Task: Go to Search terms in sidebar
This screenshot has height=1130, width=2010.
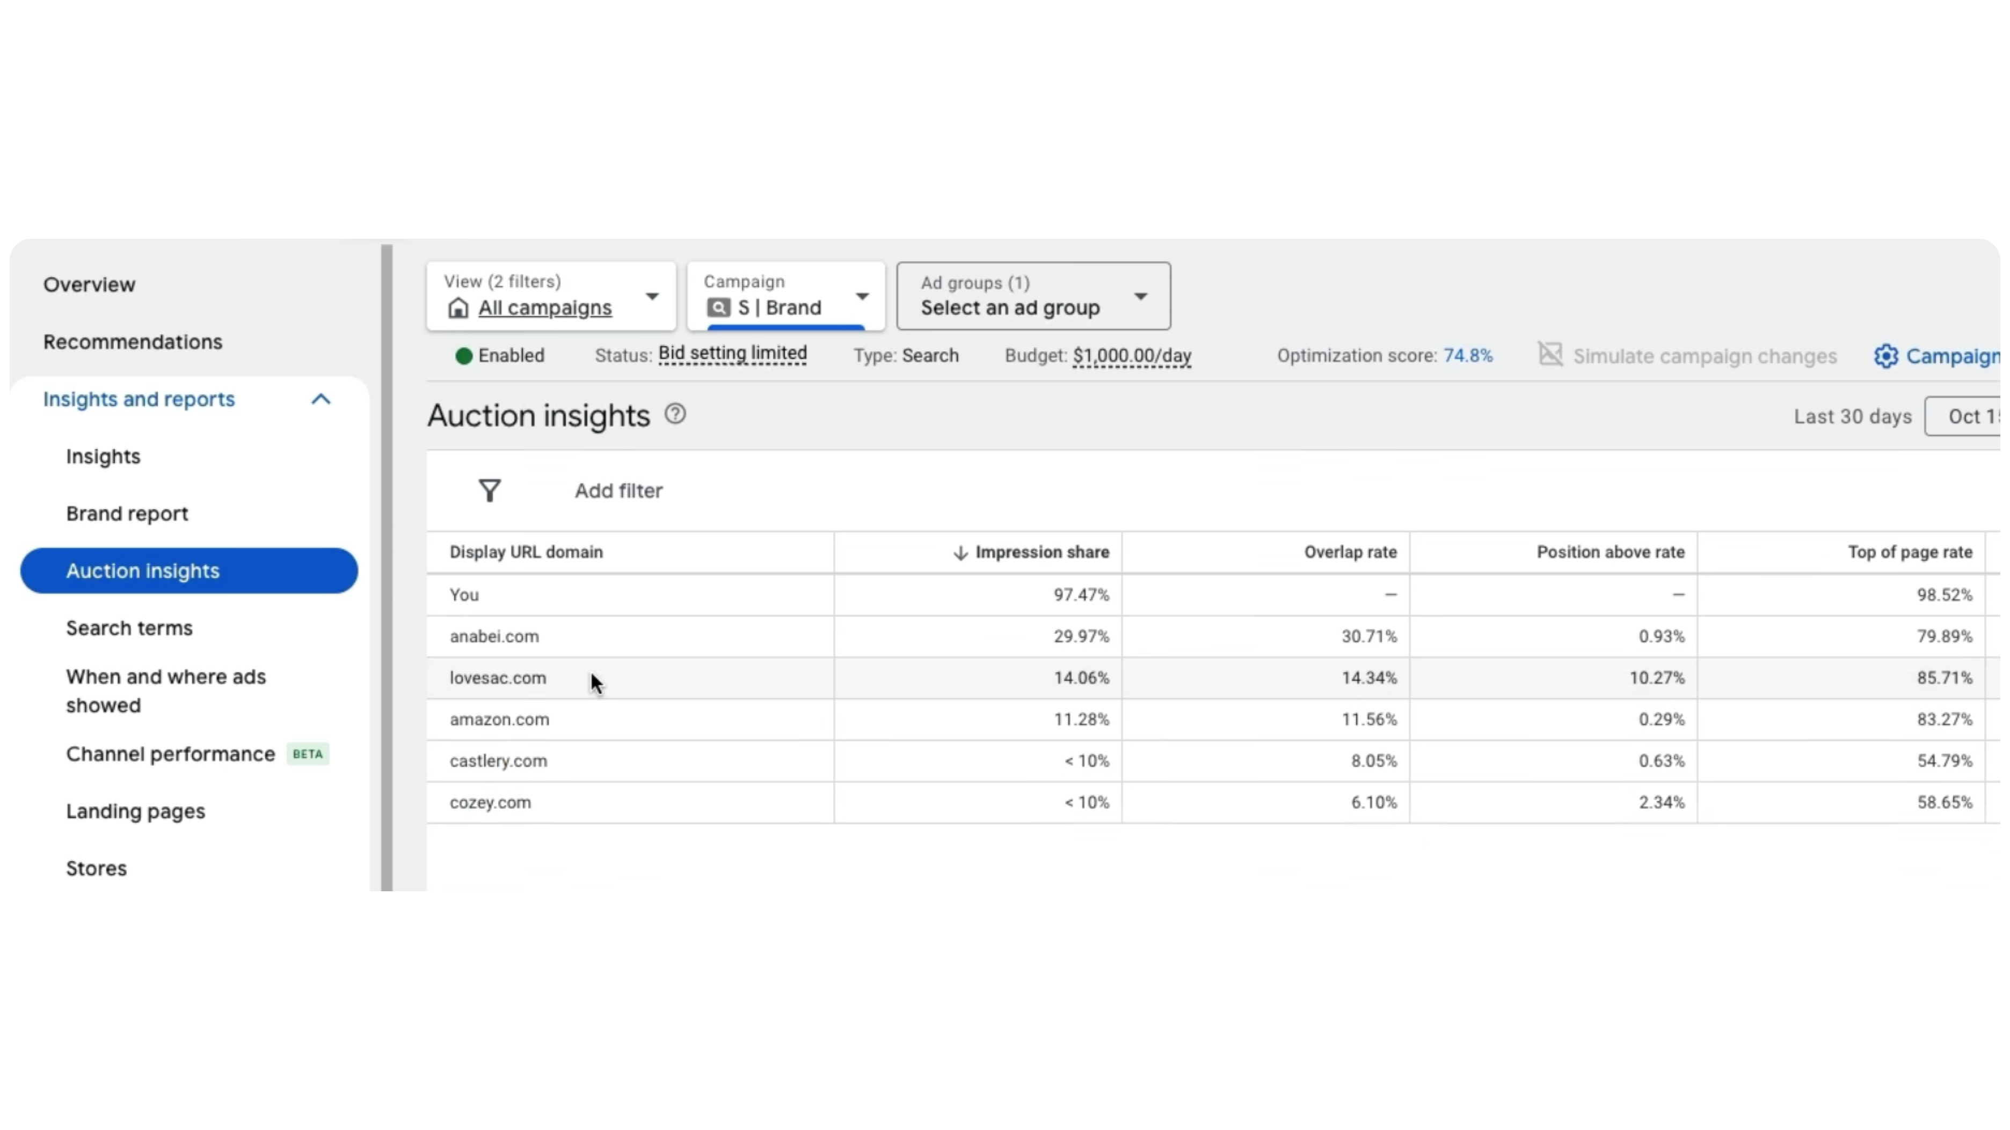Action: coord(129,628)
